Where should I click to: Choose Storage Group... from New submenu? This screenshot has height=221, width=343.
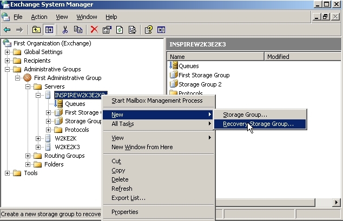(x=260, y=115)
